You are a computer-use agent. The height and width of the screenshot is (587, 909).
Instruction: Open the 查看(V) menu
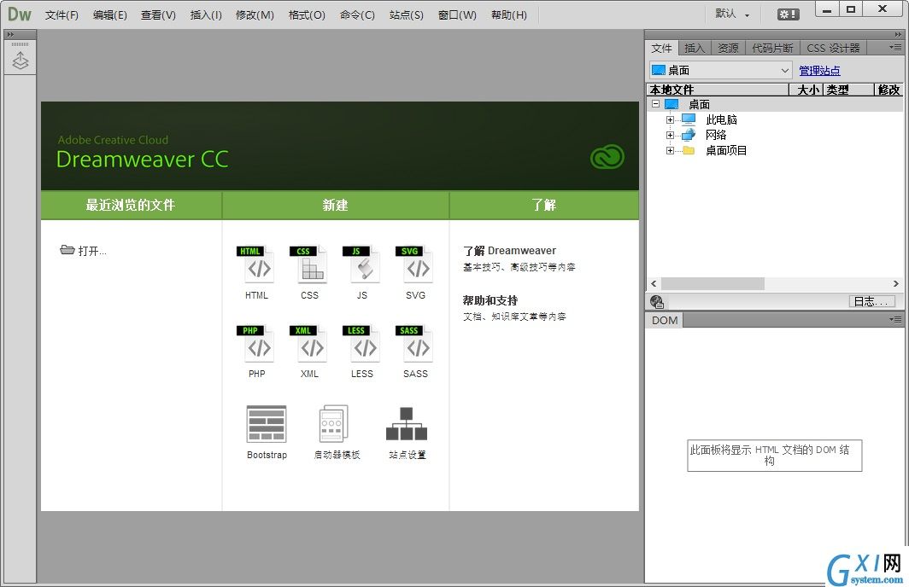point(158,15)
